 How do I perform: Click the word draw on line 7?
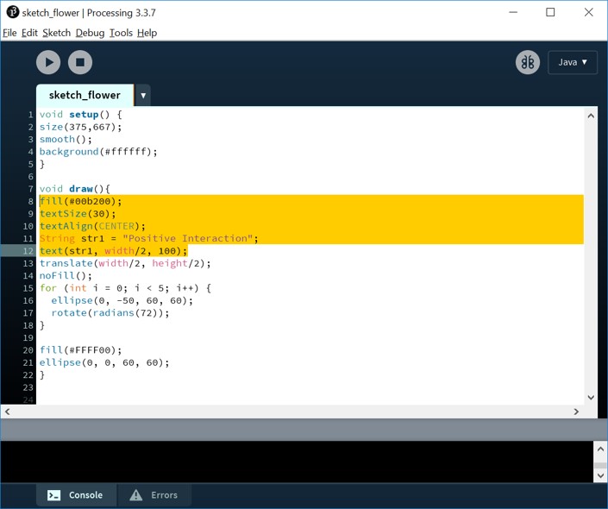click(x=81, y=189)
